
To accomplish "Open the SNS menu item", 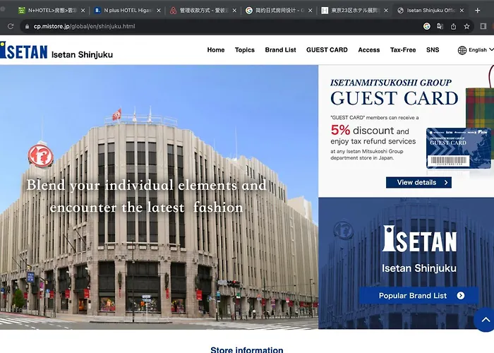I will (433, 50).
